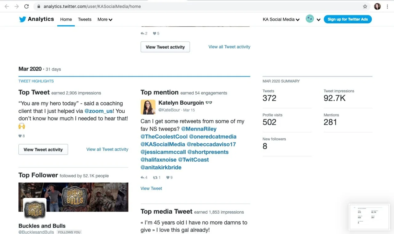Viewport: 394px width, 234px height.
Task: Expand the avatar dropdown arrow
Action: pos(319,20)
